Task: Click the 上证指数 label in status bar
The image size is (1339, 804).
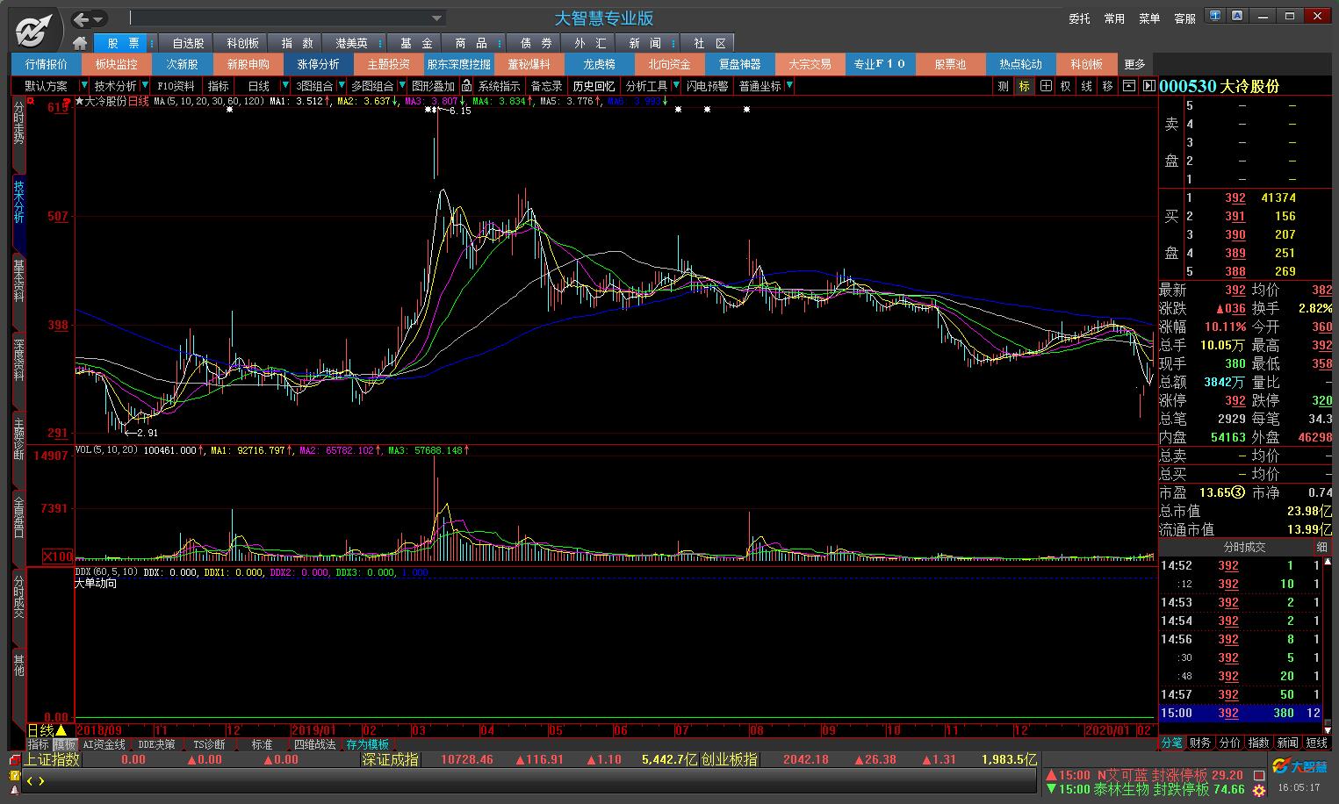Action: [52, 760]
